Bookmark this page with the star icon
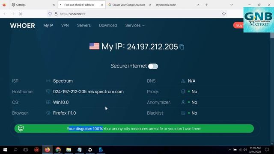The height and width of the screenshot is (154, 274). pos(224,14)
